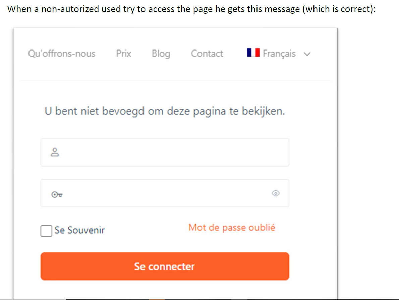Image resolution: width=399 pixels, height=300 pixels.
Task: Click the "U bent niet bevoegd" message
Action: [165, 111]
